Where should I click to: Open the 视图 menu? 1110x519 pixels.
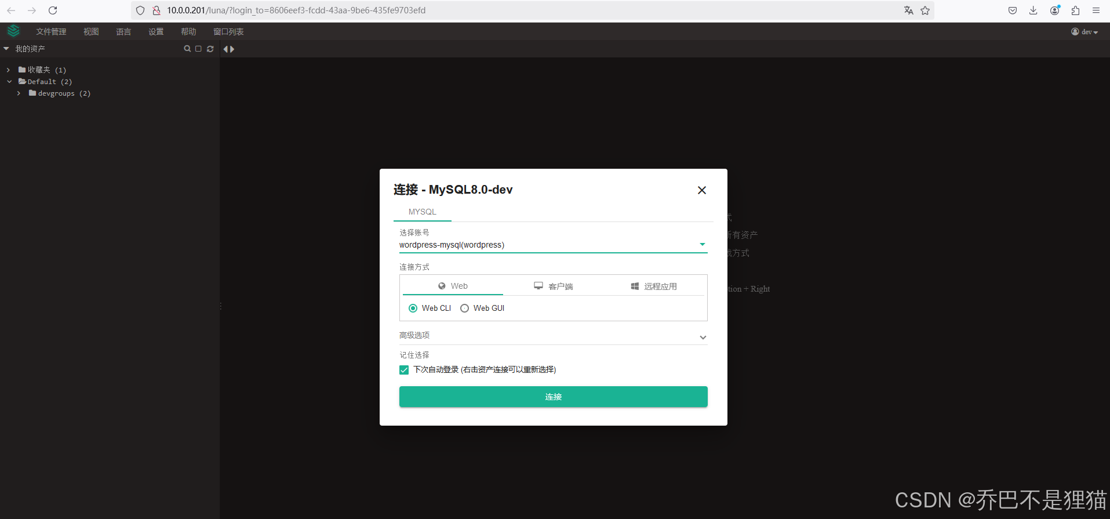[x=91, y=32]
